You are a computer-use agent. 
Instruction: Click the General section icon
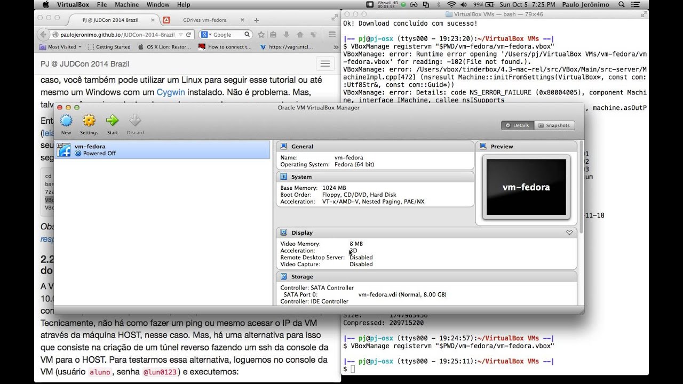click(284, 146)
